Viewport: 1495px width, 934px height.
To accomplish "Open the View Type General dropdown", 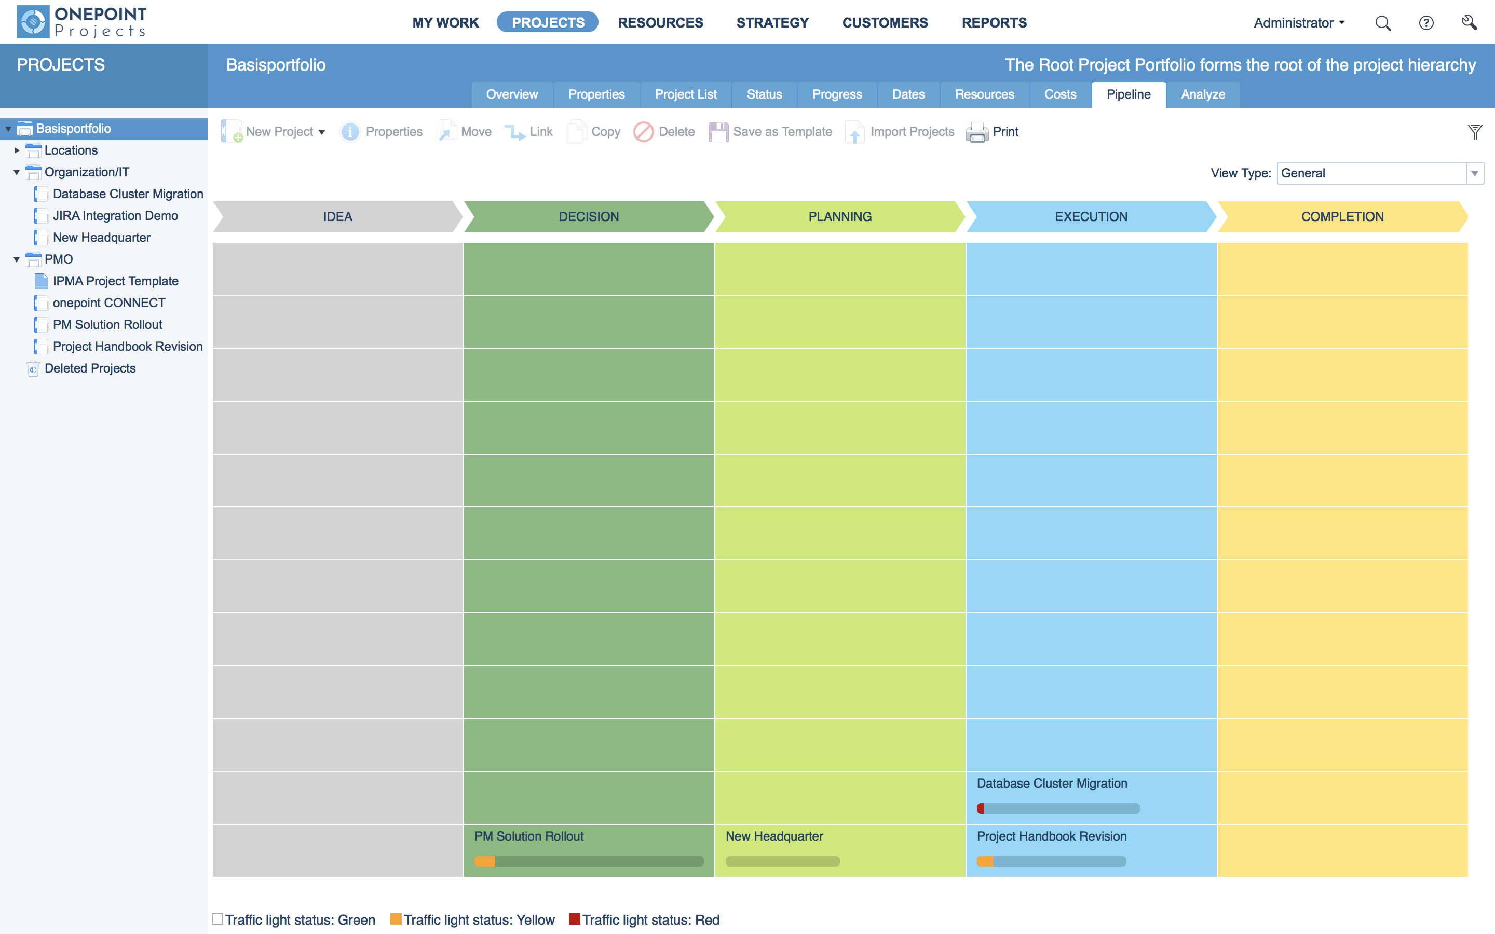I will [1475, 174].
